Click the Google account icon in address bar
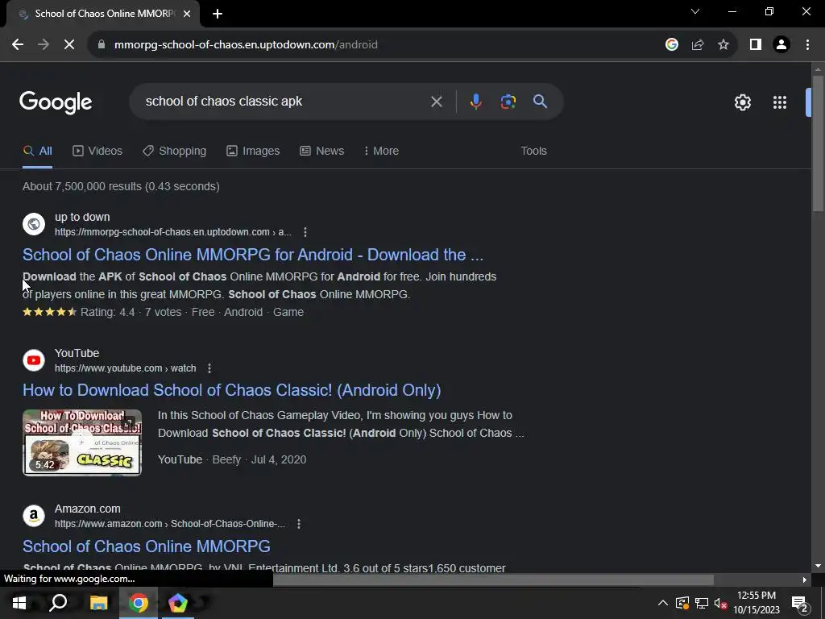Viewport: 825px width, 619px height. click(x=671, y=45)
